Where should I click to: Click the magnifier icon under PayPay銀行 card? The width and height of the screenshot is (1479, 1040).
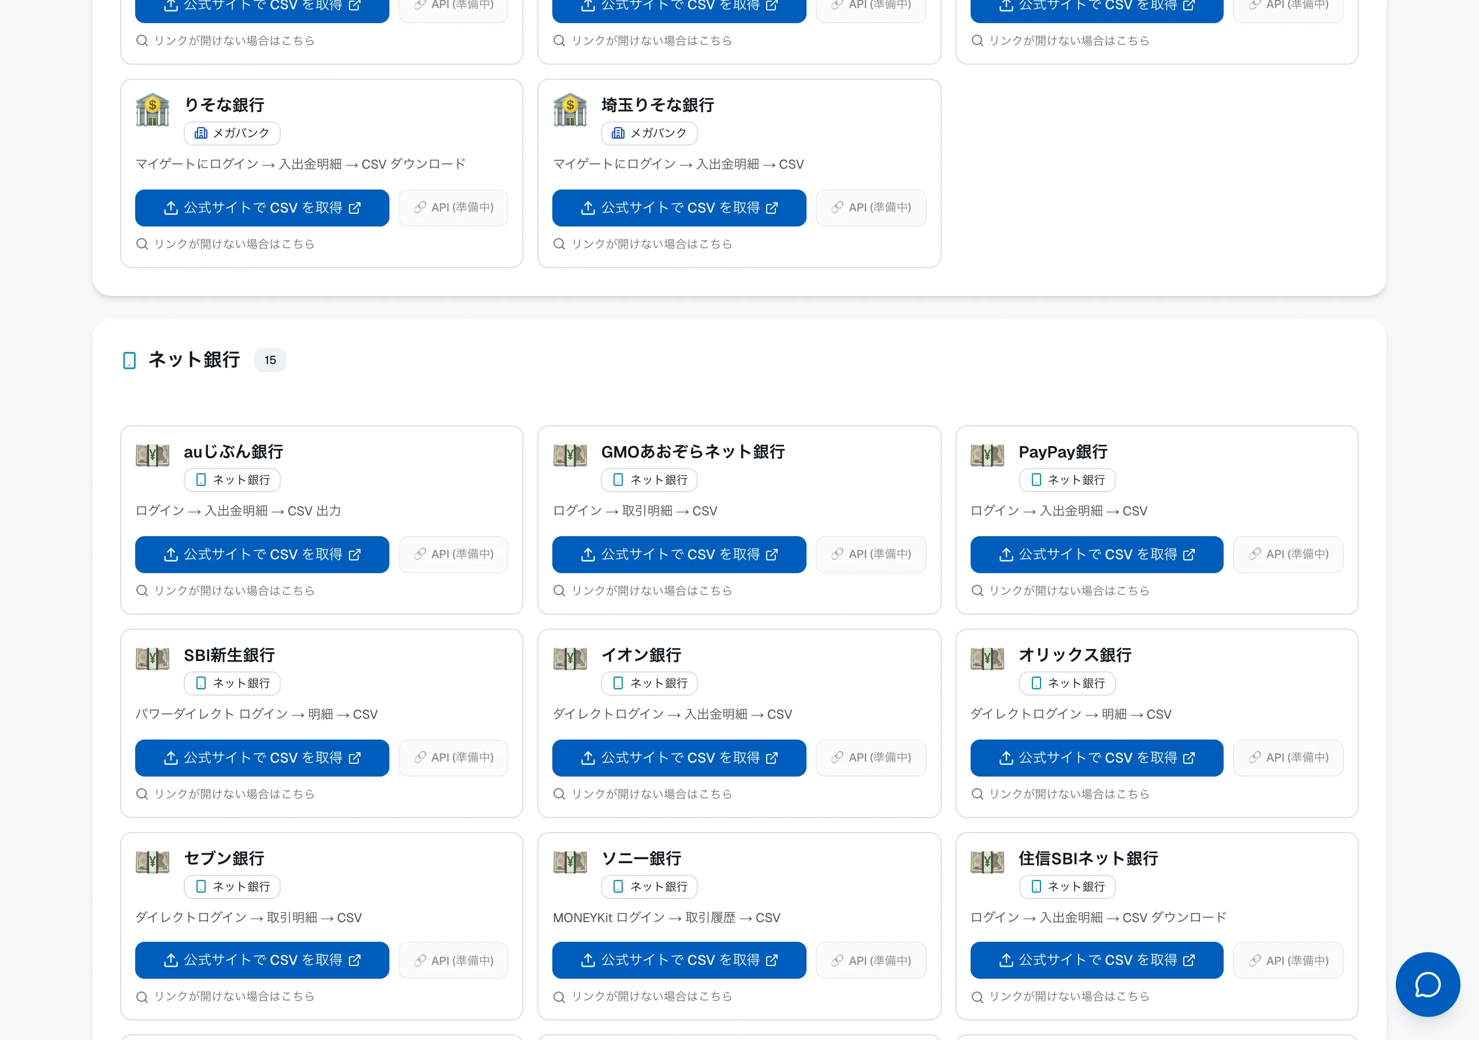point(977,590)
